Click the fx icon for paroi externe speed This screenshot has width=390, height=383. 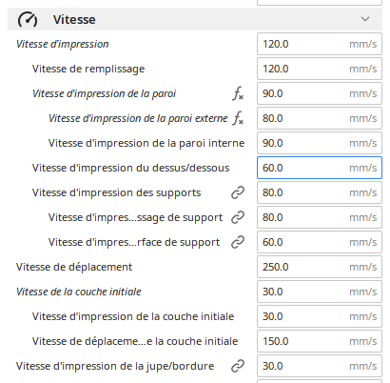pos(238,118)
